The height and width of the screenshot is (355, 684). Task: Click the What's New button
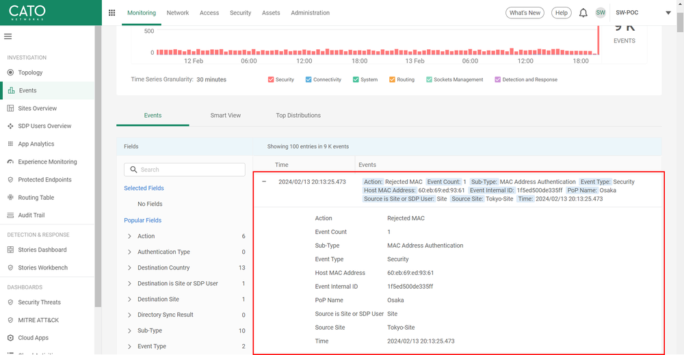pos(525,12)
